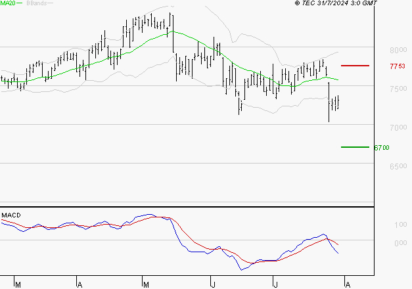Click the first M month marker

pyautogui.click(x=18, y=285)
